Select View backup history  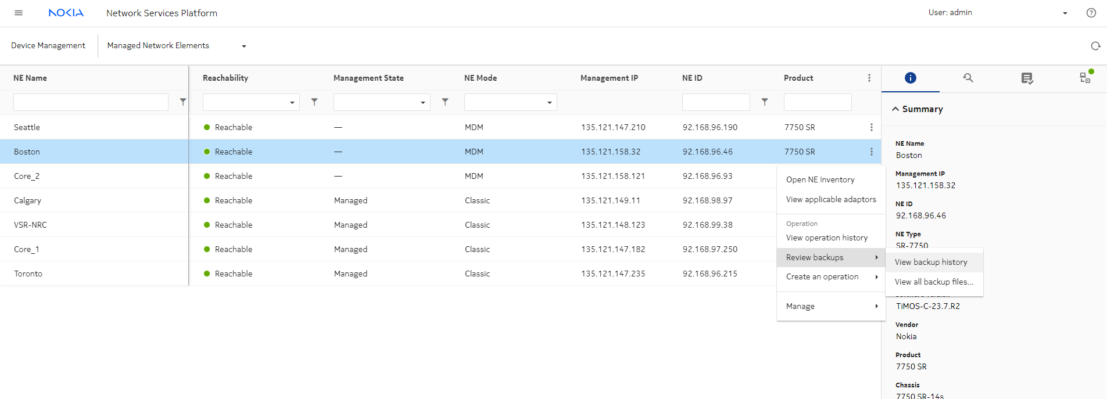931,262
